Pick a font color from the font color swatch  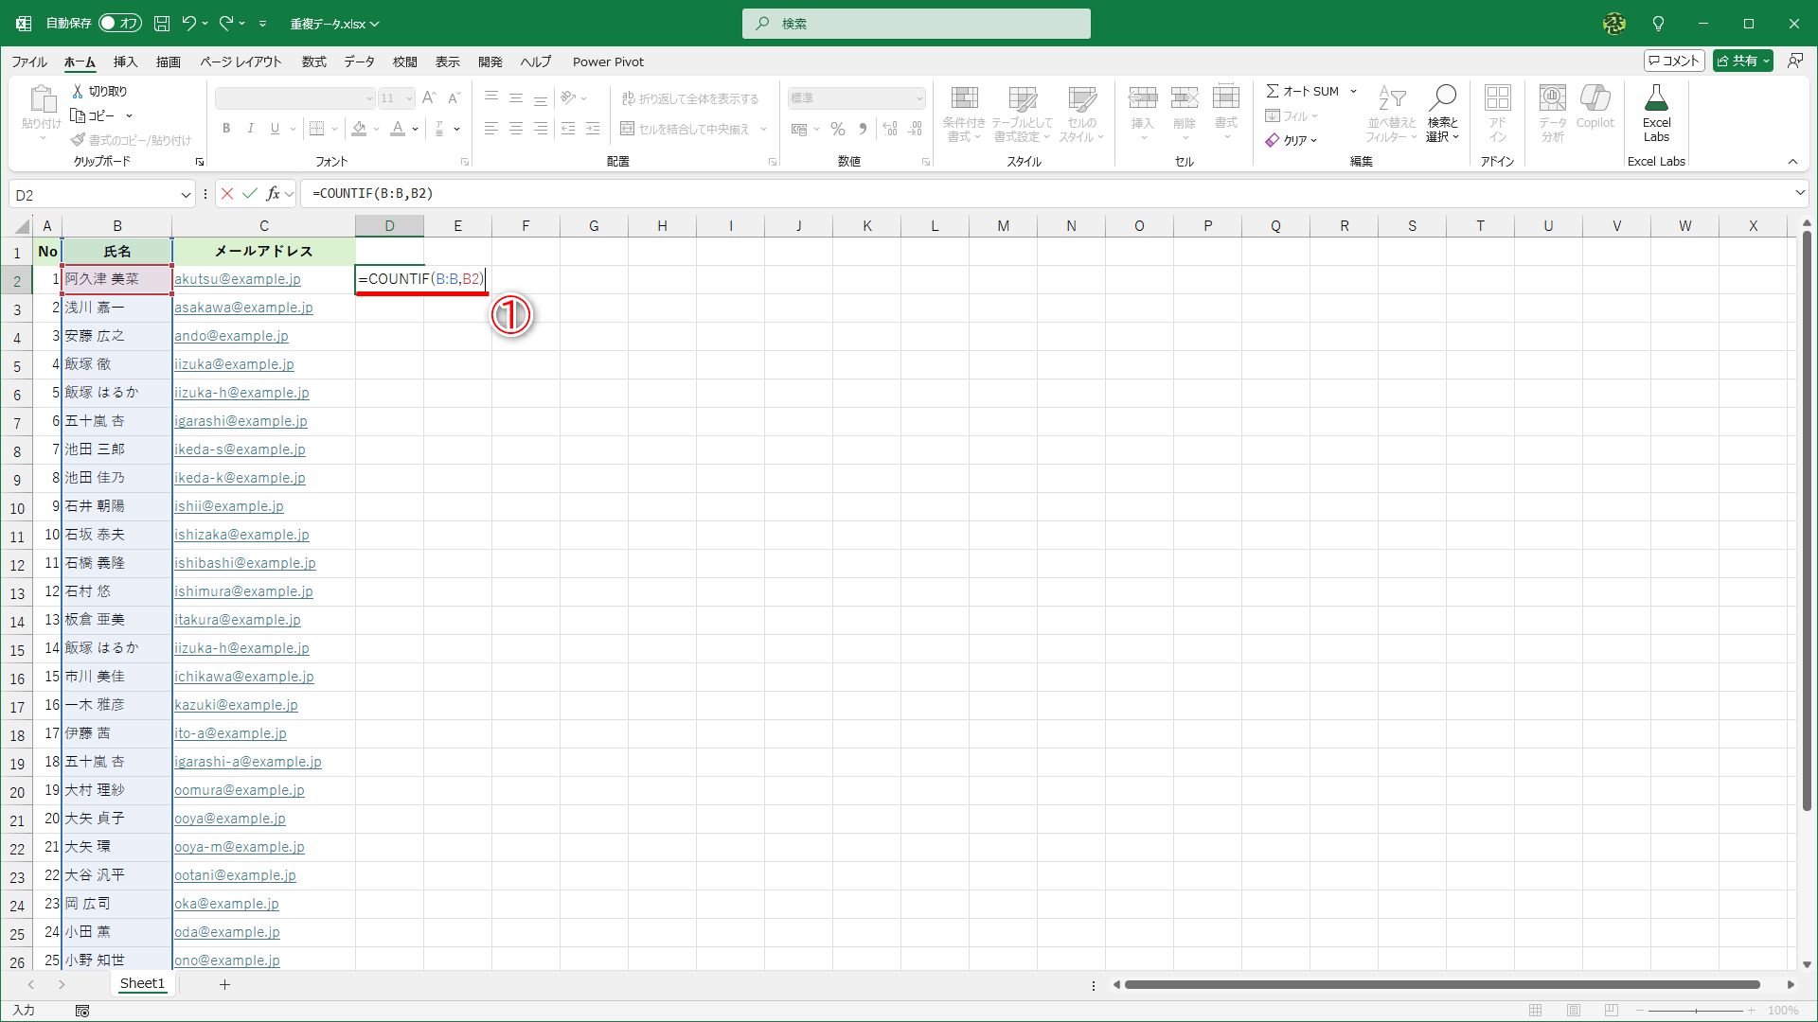399,128
